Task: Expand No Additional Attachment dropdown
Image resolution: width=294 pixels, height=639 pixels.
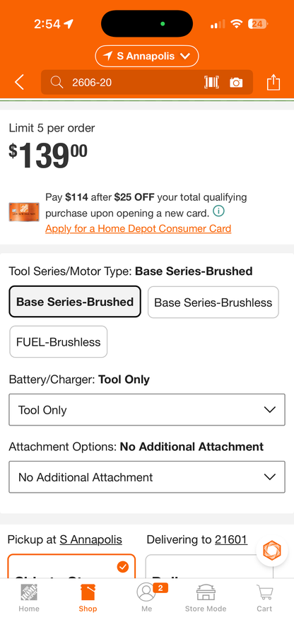Action: 147,477
